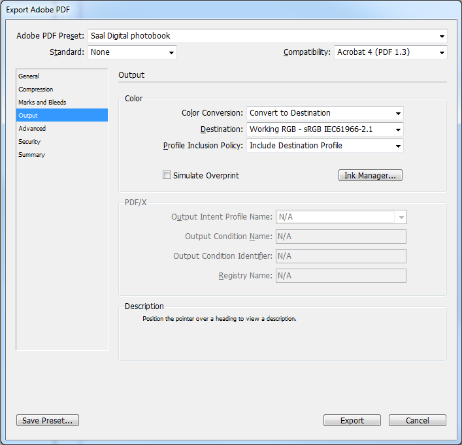Cancel the PDF export dialog
Viewport: 462px width, 445px height.
pos(418,421)
